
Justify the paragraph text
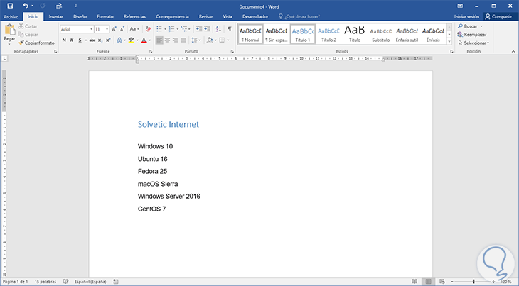click(x=183, y=40)
